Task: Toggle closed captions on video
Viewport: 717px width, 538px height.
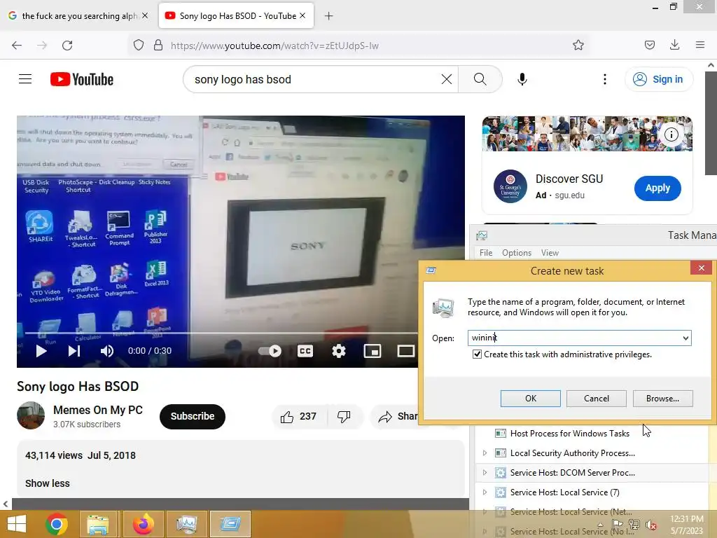Action: (305, 351)
